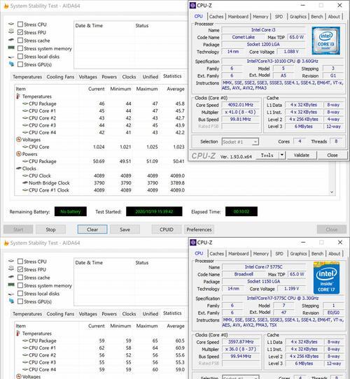Switch to the Memory tab in upper CPU-Z
Image resolution: width=350 pixels, height=379 pixels.
click(260, 17)
